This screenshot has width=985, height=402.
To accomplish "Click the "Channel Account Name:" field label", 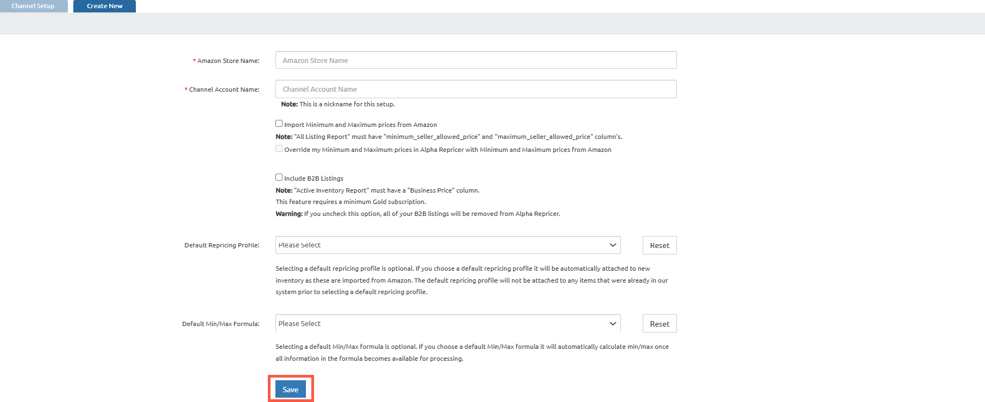I will coord(224,90).
